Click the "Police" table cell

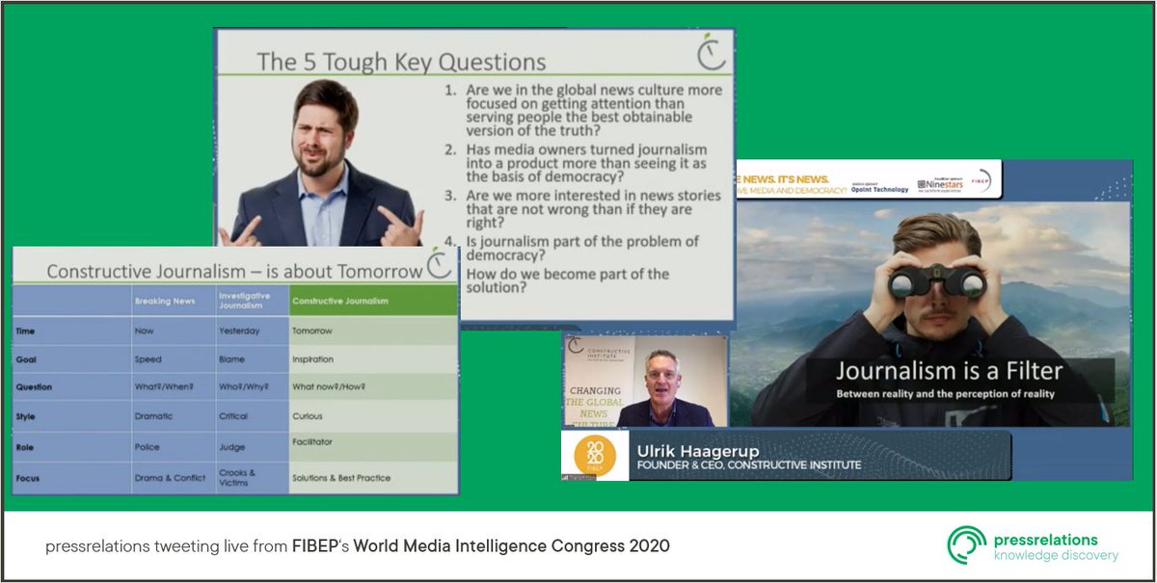tap(174, 447)
